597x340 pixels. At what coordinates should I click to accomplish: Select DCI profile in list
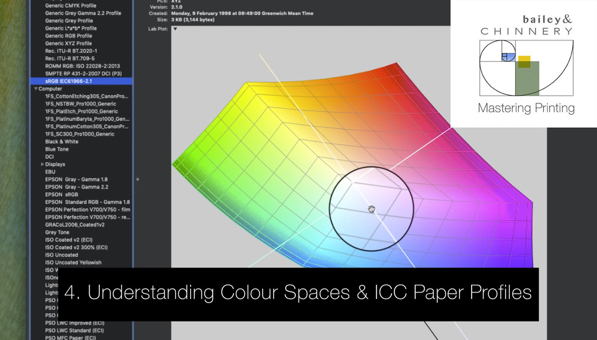tap(49, 157)
